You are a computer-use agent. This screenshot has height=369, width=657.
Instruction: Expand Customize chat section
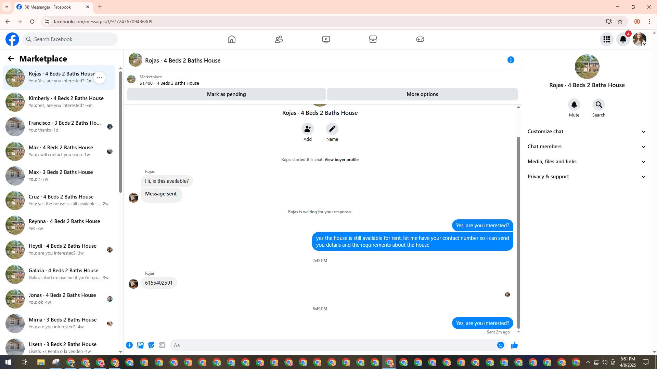pos(587,132)
